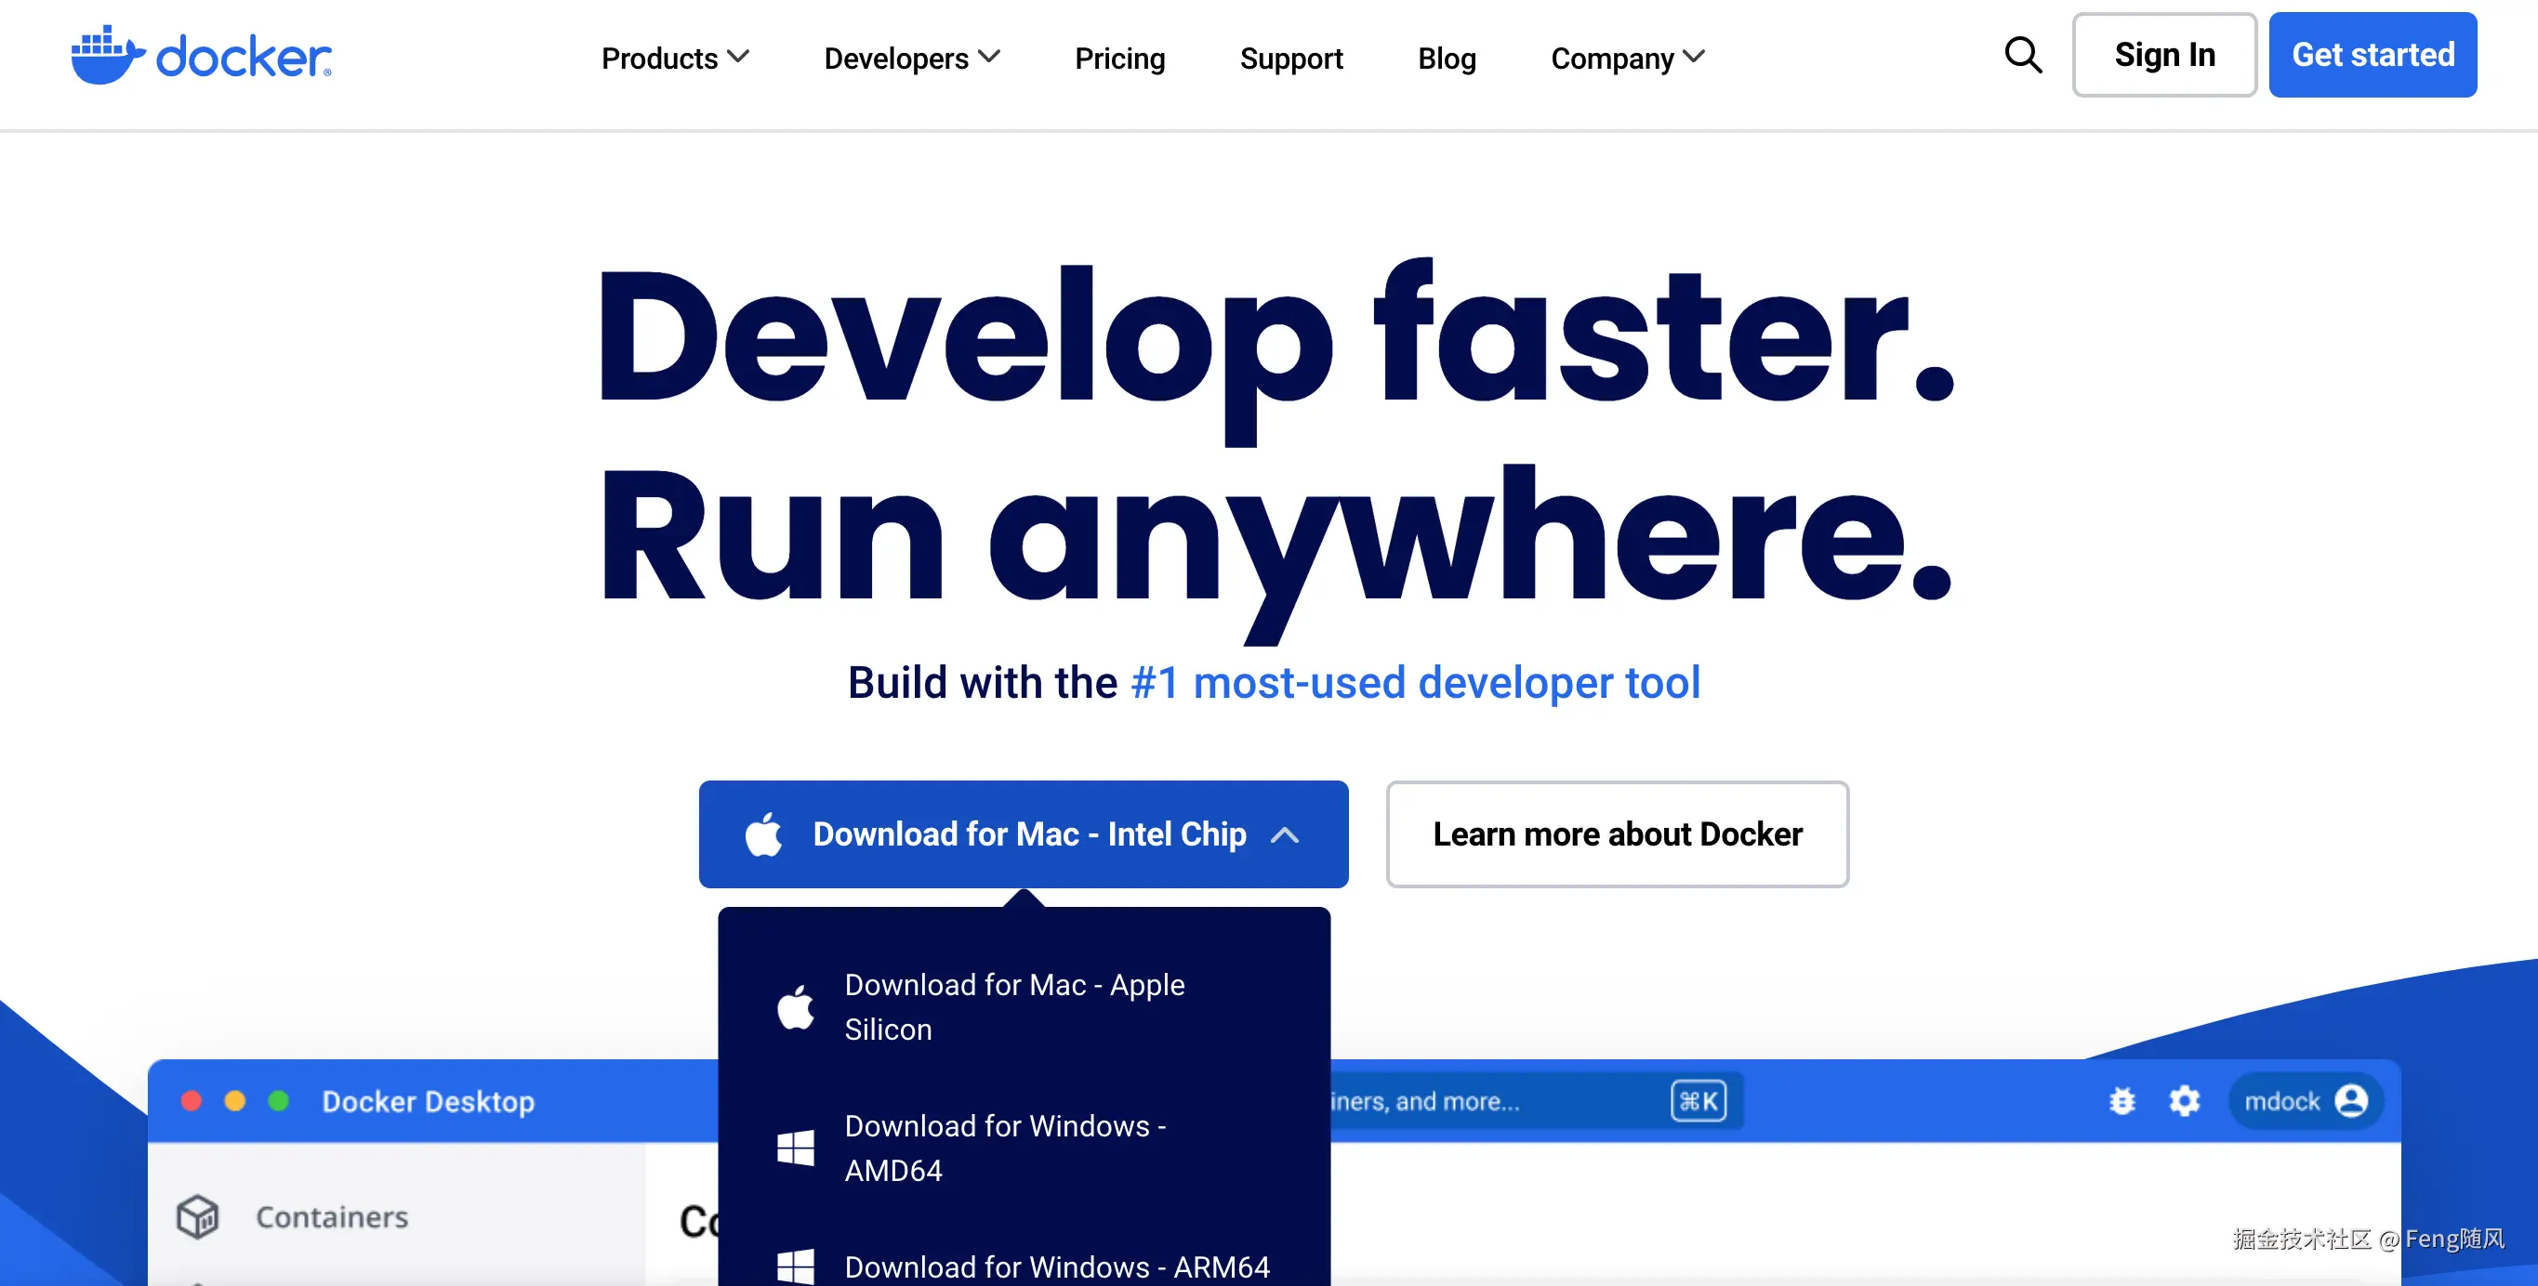Click the bug troubleshoot icon in Docker Desktop
This screenshot has width=2538, height=1286.
pos(2122,1101)
